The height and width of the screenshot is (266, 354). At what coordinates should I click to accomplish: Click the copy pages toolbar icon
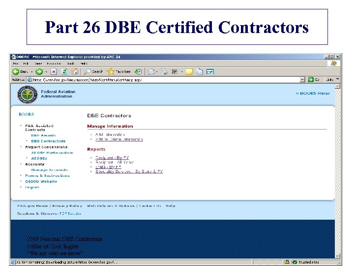[x=199, y=72]
